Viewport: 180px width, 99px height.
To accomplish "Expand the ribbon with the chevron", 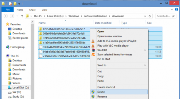I will (172, 10).
